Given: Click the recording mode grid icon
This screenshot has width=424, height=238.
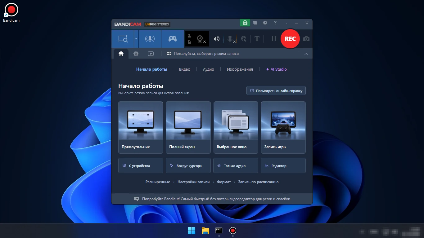Looking at the screenshot, I should click(x=169, y=54).
